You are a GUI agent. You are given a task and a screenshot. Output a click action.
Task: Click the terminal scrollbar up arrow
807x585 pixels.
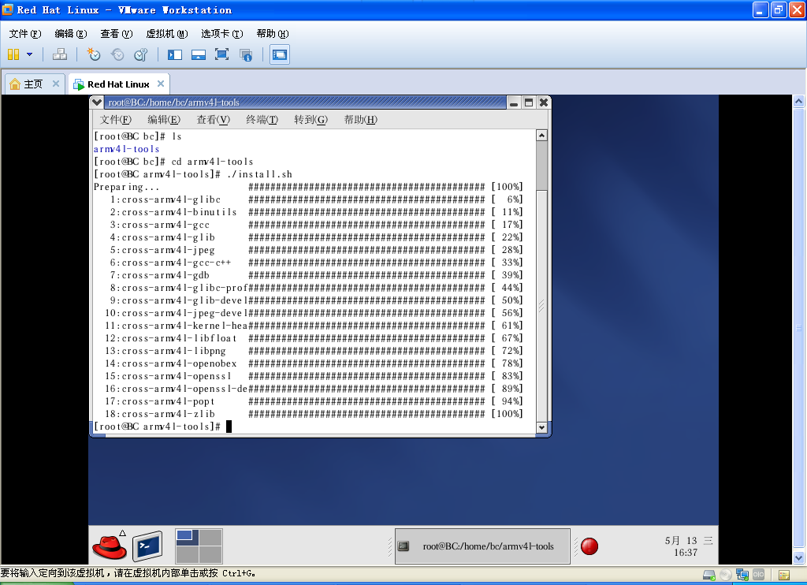click(x=541, y=136)
